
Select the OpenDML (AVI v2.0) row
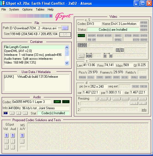tap(34, 51)
